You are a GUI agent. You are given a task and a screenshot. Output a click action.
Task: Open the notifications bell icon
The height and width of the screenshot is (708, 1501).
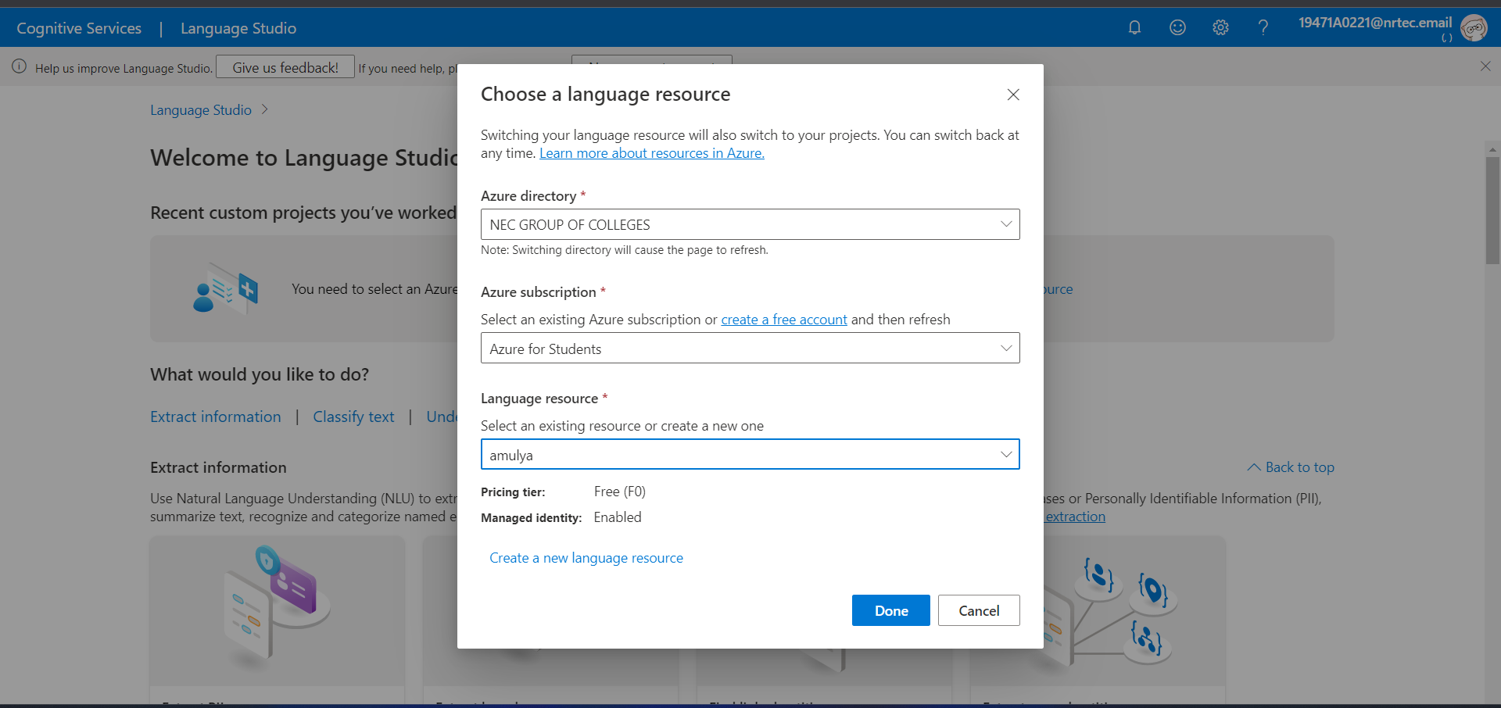point(1134,28)
